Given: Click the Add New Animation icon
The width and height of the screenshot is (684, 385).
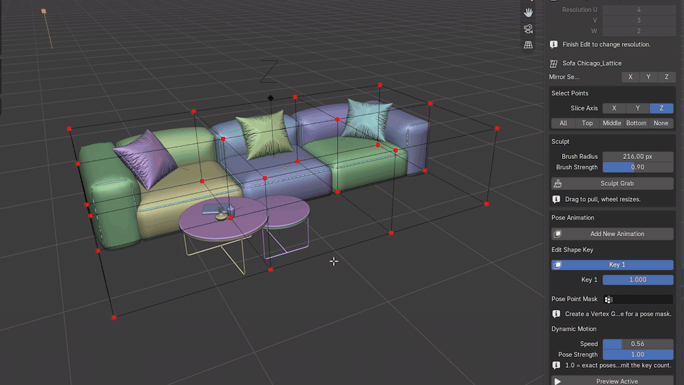Looking at the screenshot, I should 557,234.
